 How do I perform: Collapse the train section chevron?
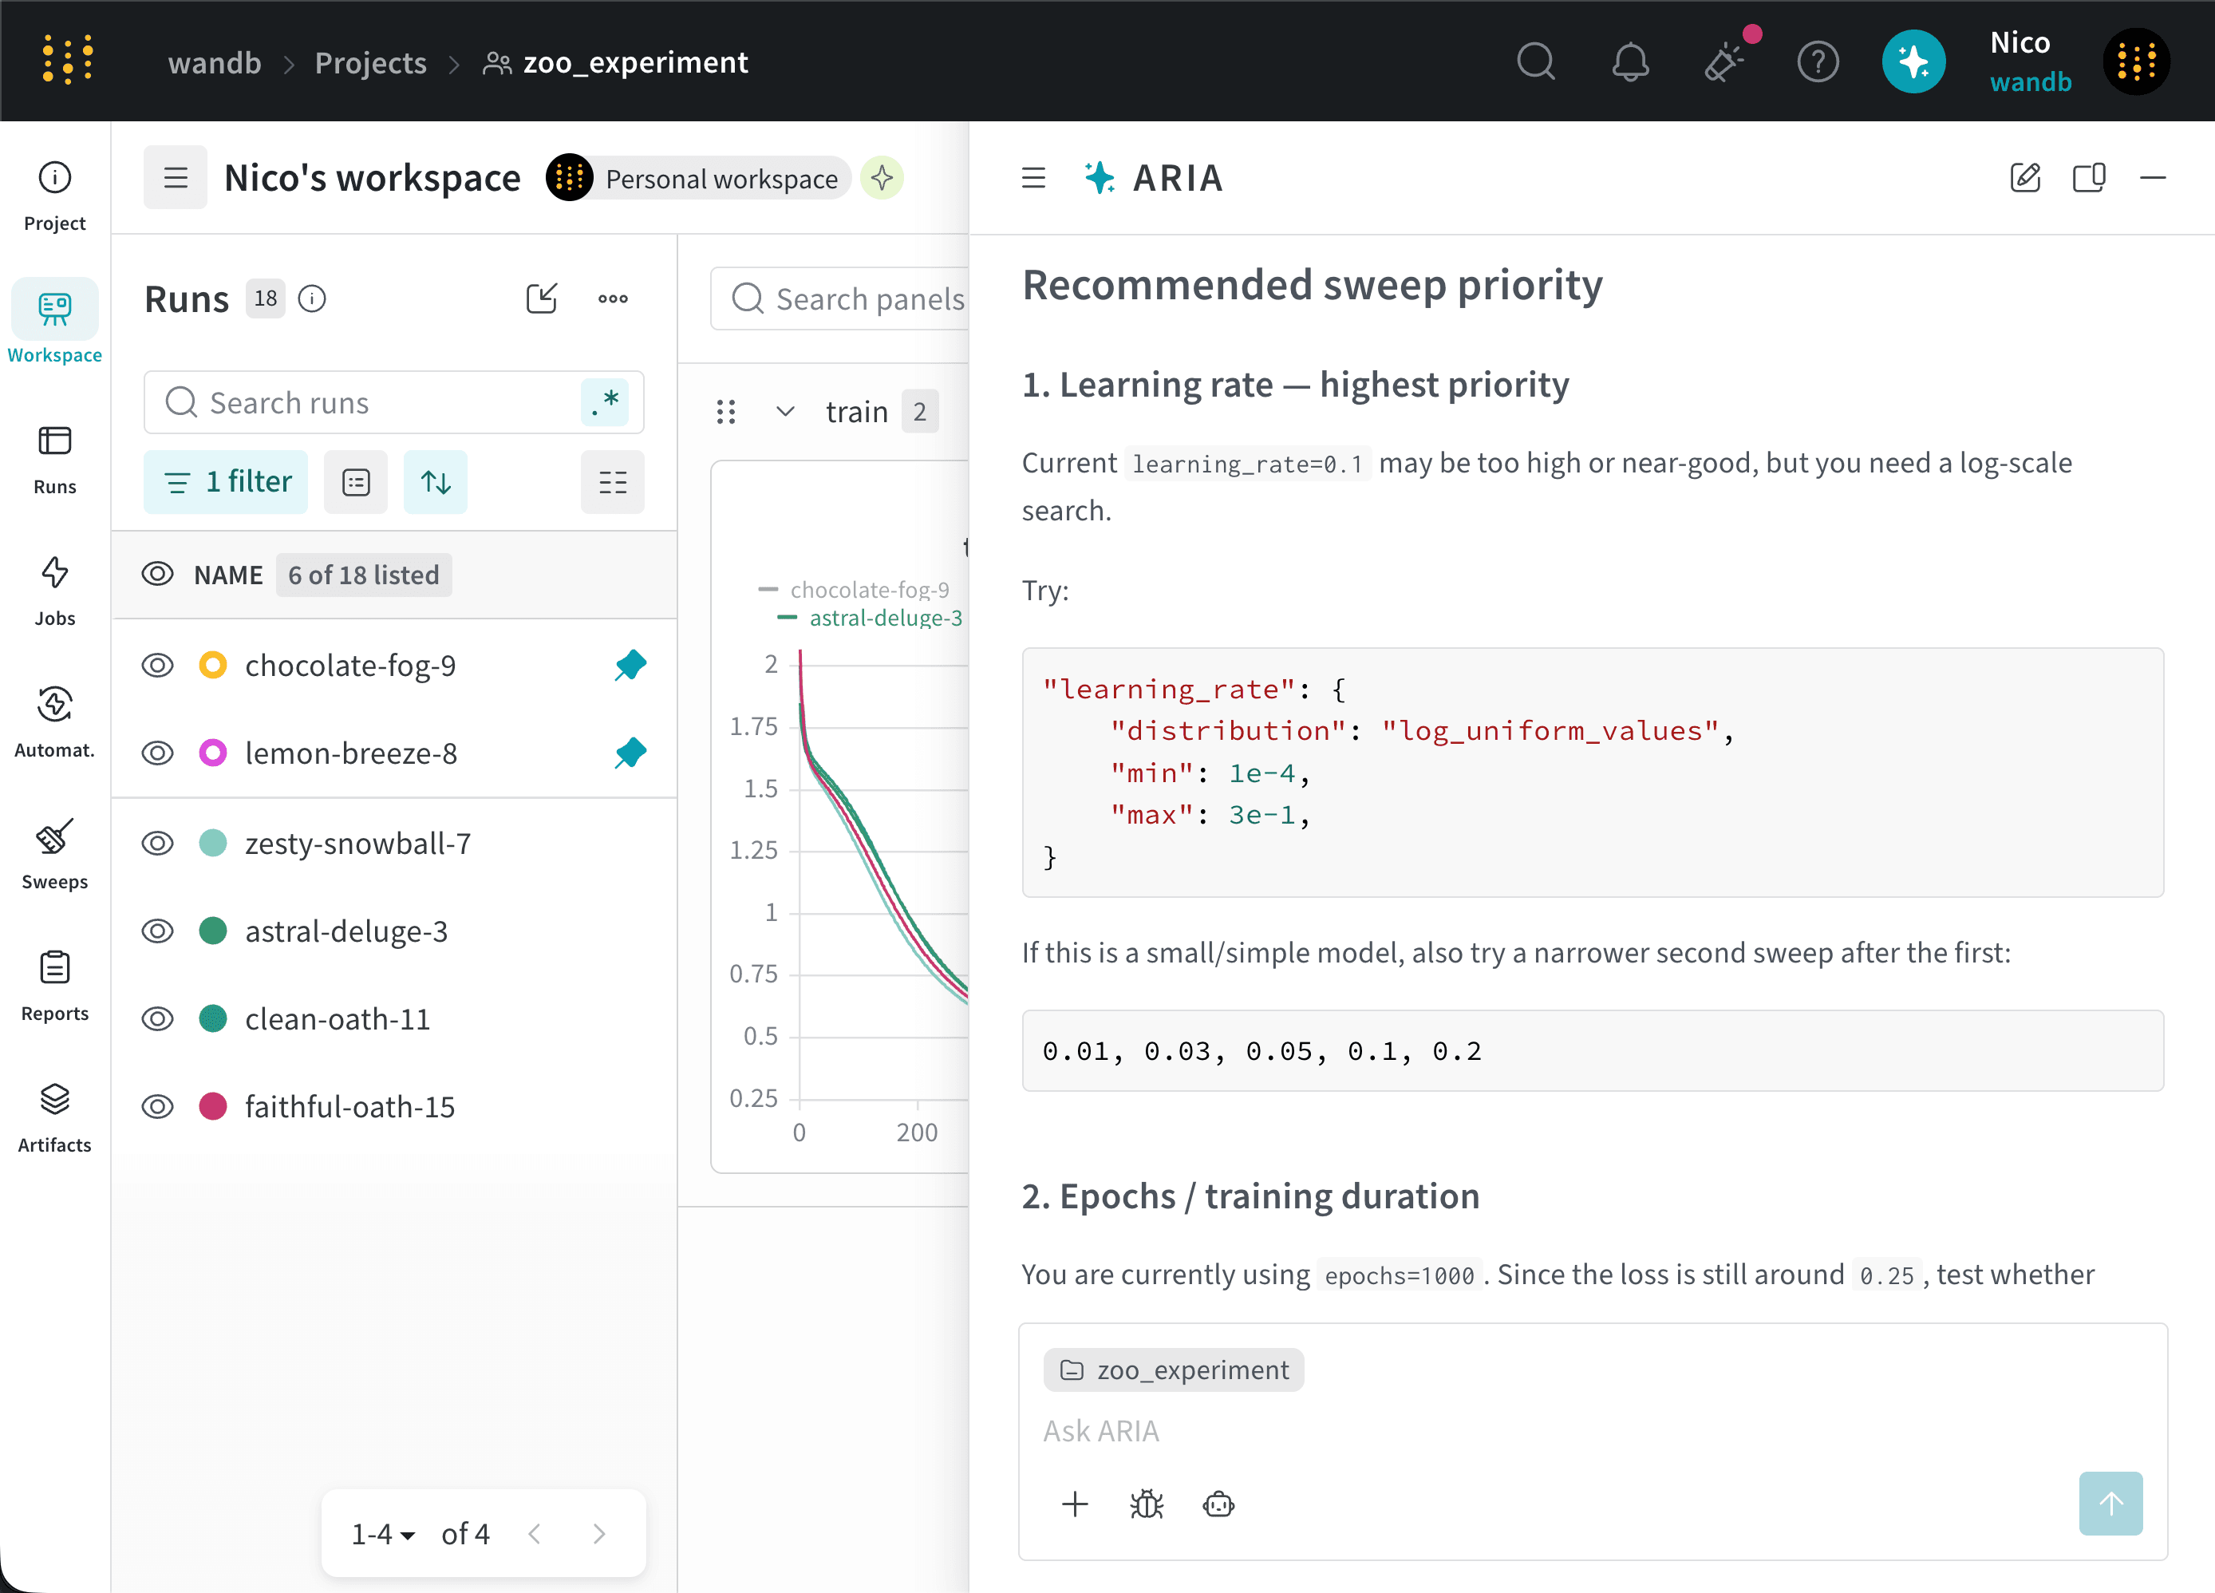tap(784, 412)
